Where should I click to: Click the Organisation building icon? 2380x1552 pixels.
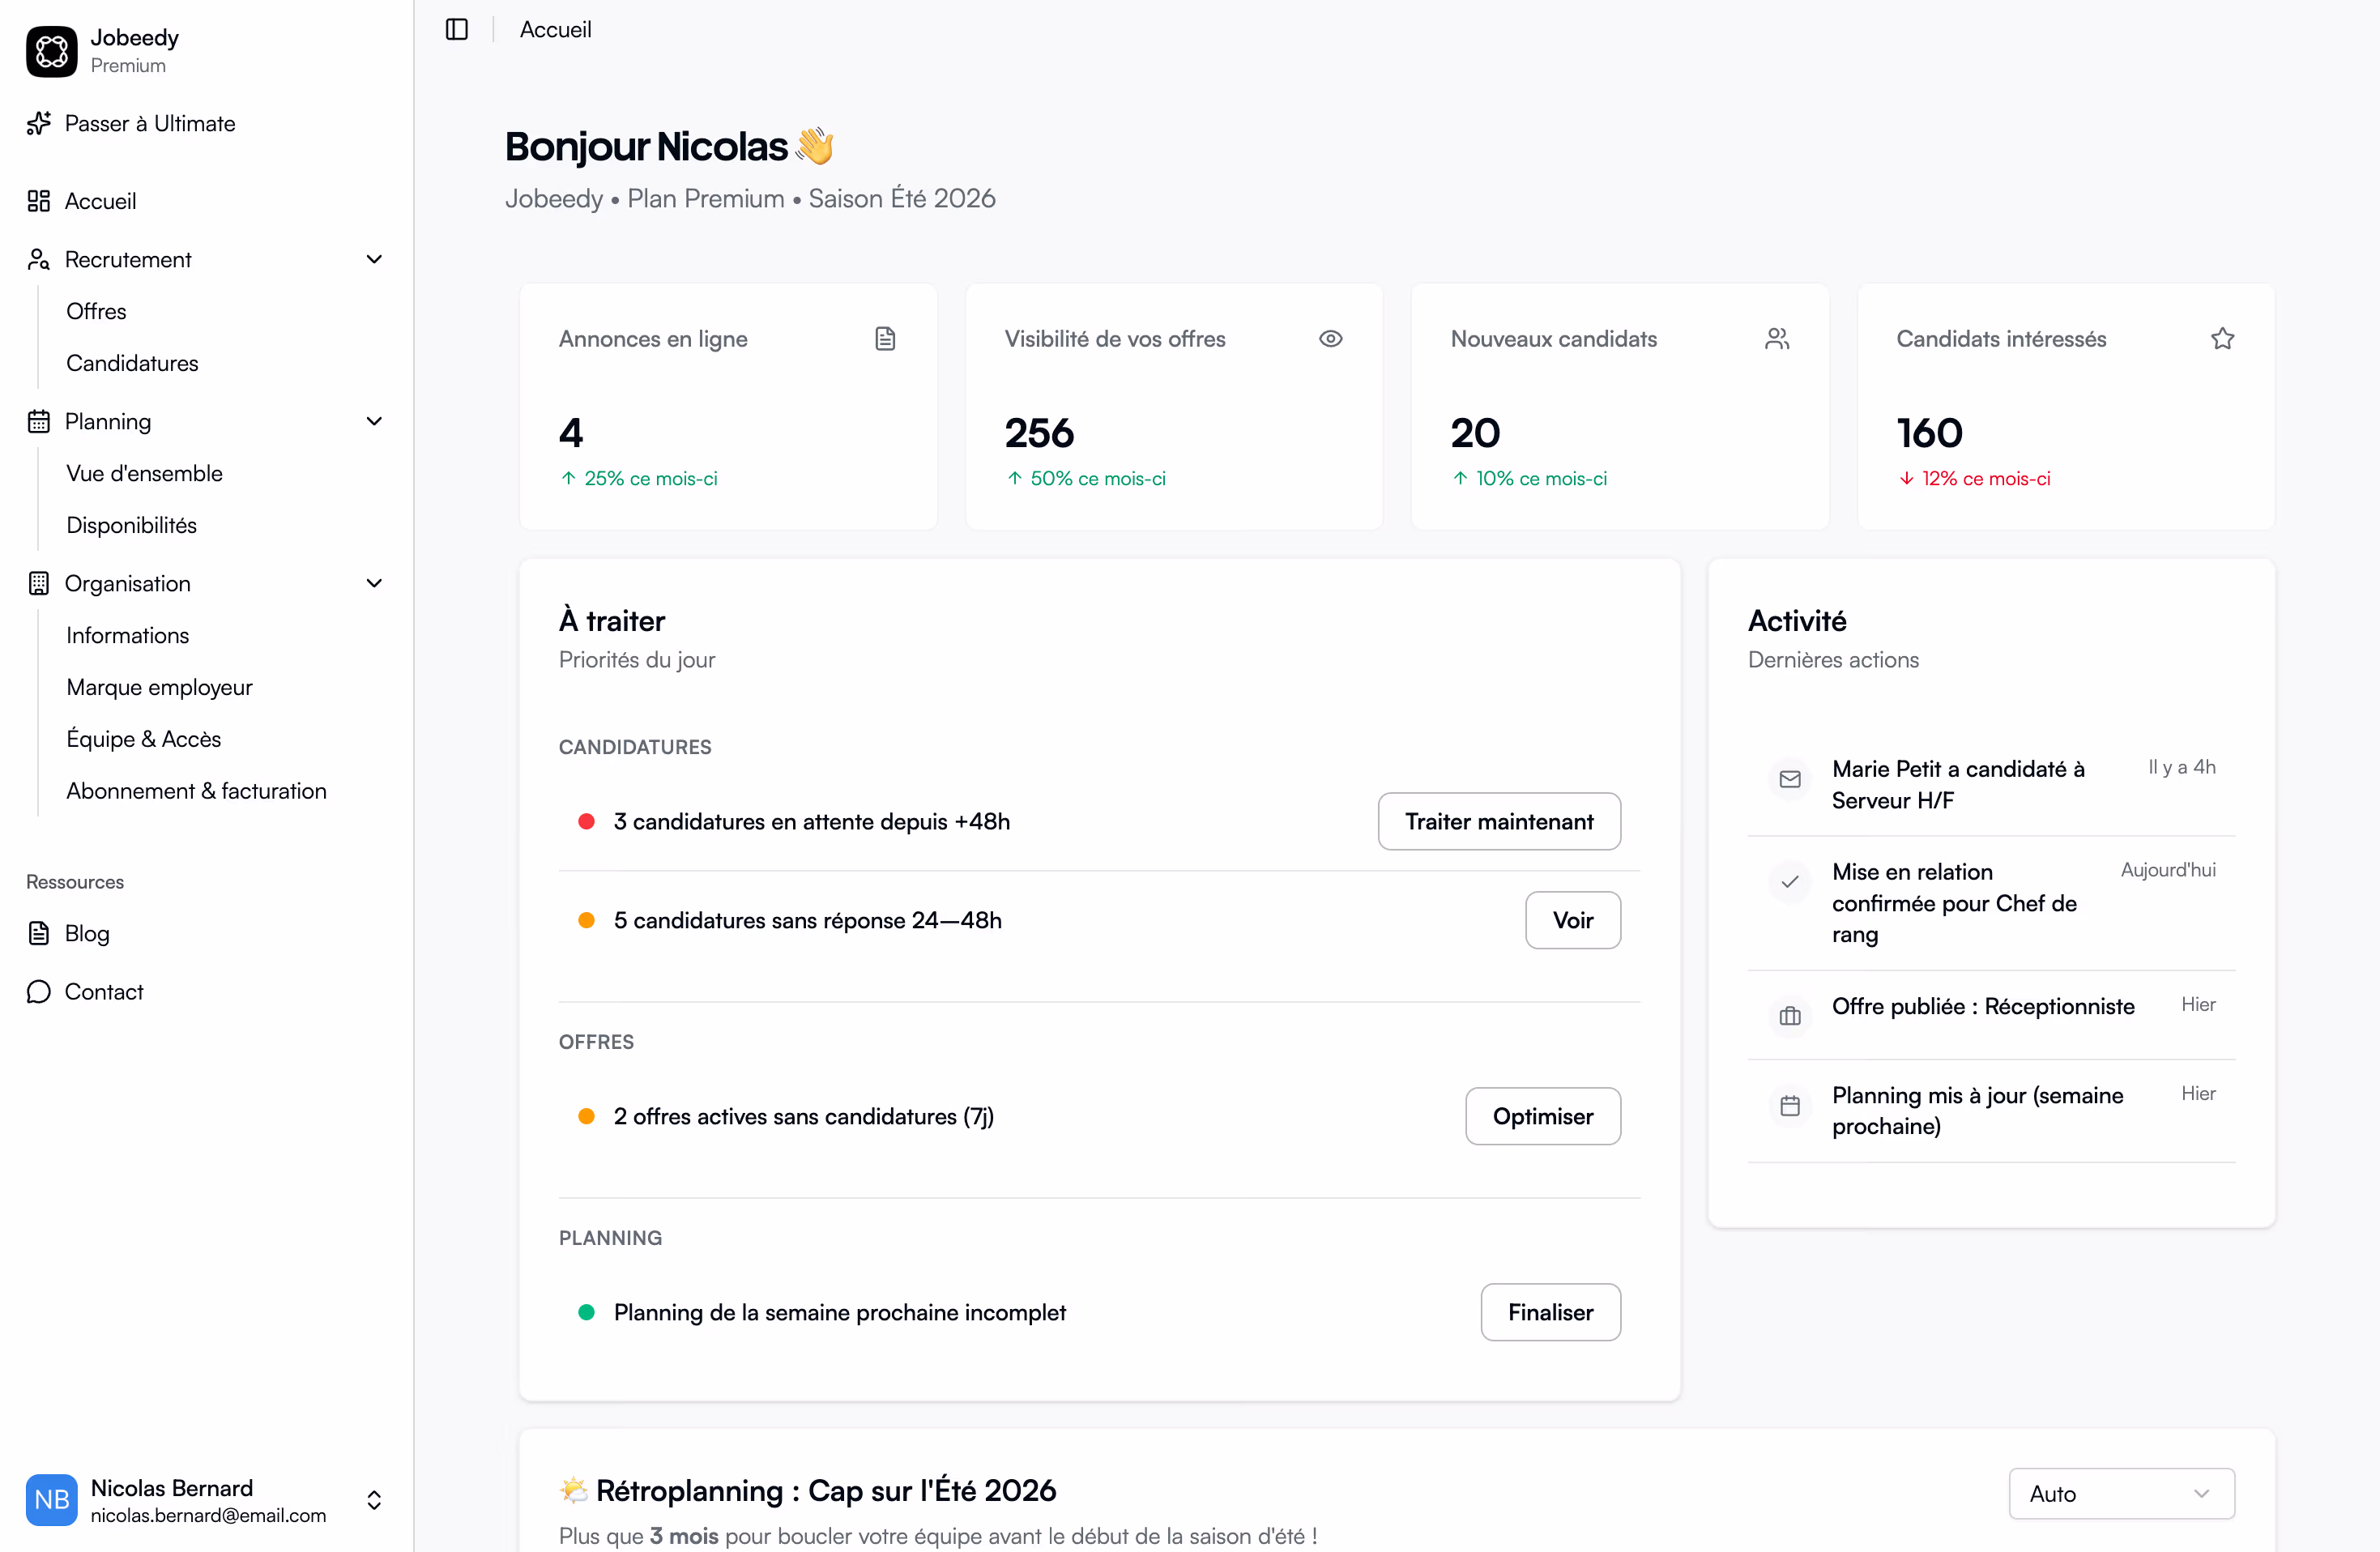[39, 583]
